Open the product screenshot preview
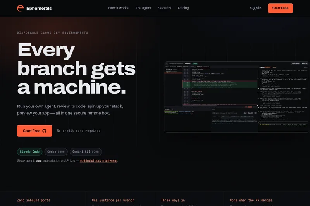The image size is (310, 206). pos(237,97)
